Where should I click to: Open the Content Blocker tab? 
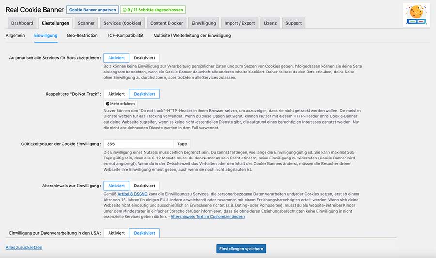[166, 23]
